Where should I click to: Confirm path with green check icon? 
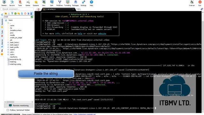pyautogui.click(x=32, y=17)
